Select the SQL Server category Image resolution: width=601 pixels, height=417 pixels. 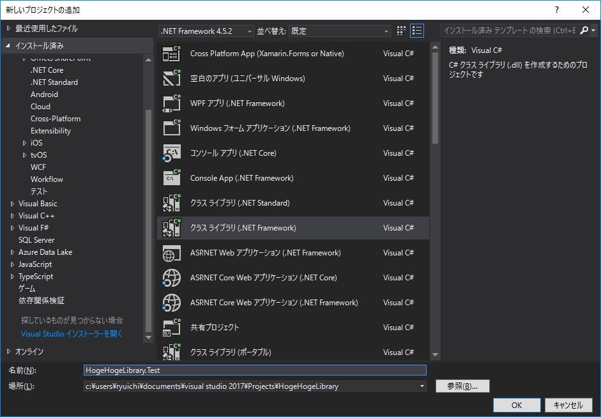pyautogui.click(x=36, y=240)
